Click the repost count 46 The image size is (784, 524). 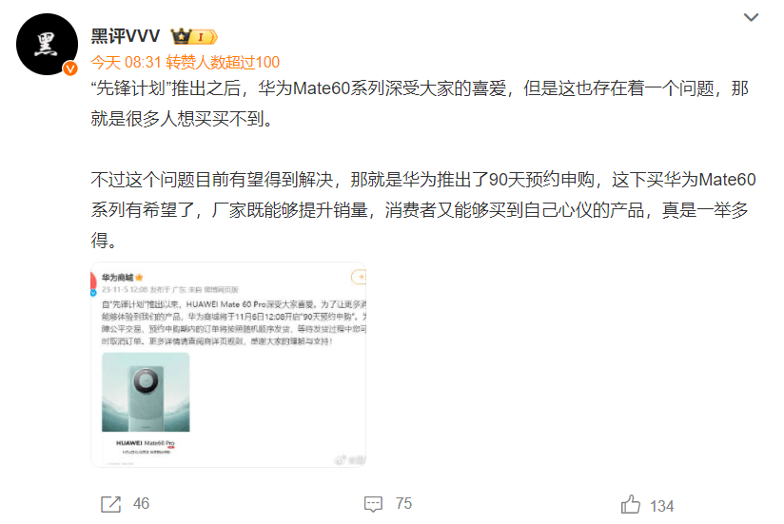142,503
